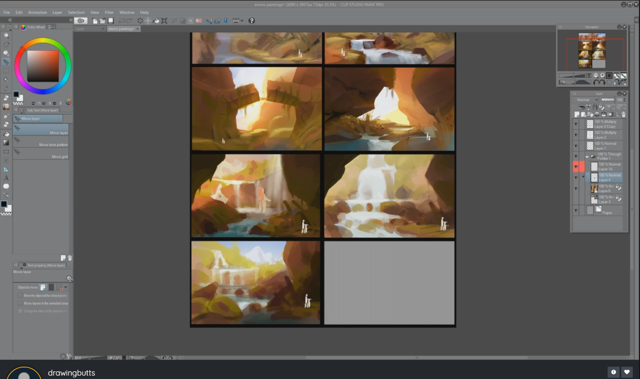Viewport: 640px width, 379px height.
Task: Open the Filter menu
Action: pos(109,12)
